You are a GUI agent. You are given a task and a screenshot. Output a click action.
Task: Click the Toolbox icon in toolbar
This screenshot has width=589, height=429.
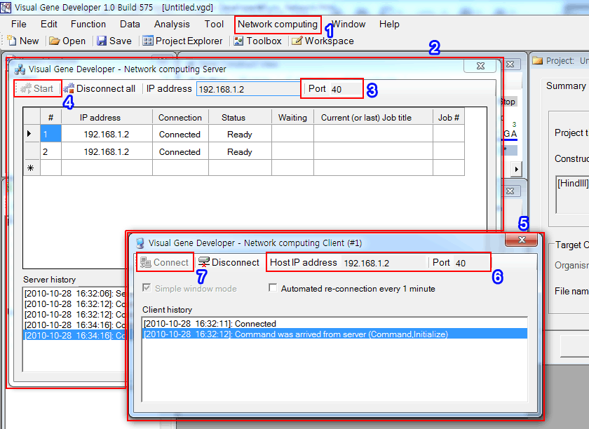238,41
